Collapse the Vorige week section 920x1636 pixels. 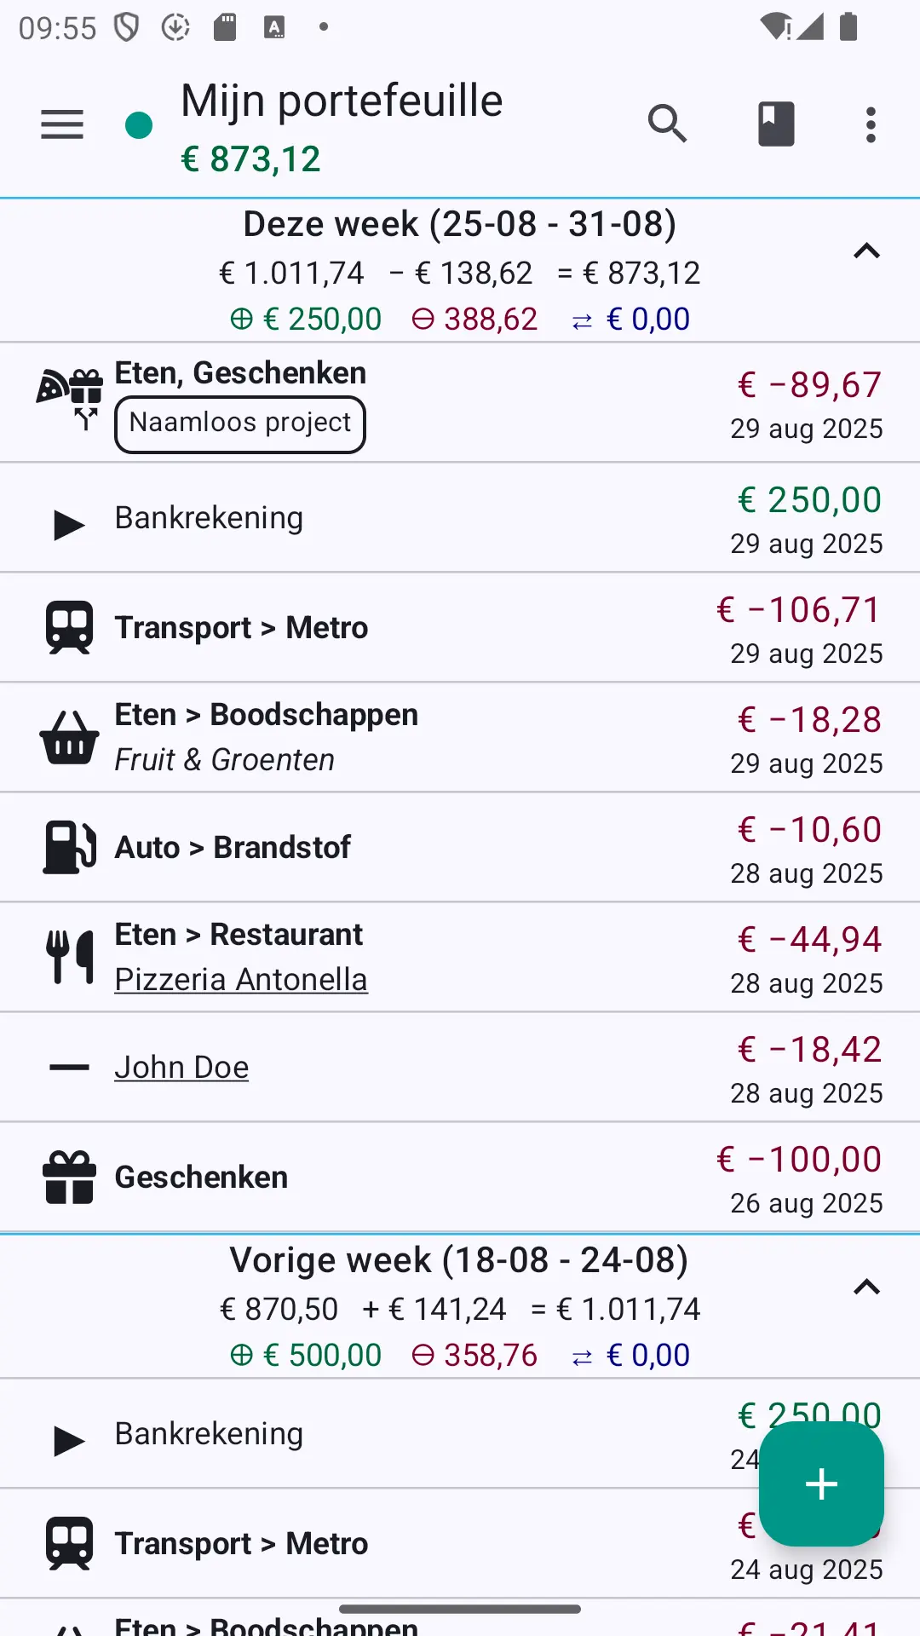point(866,1287)
